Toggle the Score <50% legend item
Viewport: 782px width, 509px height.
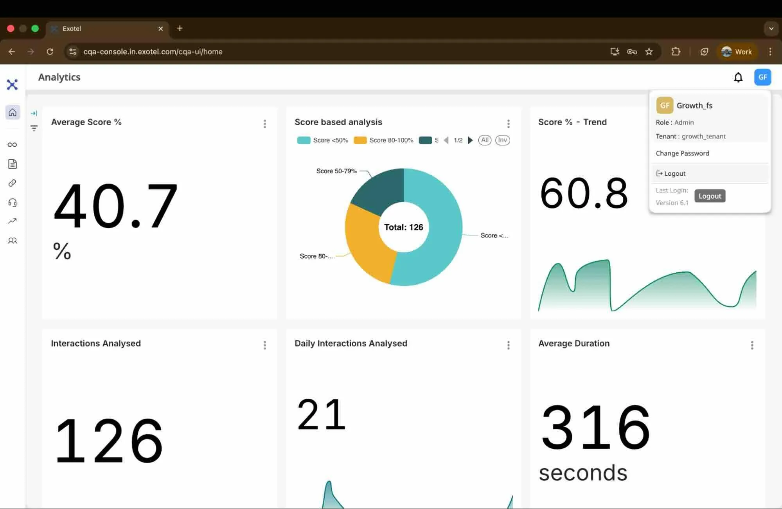click(323, 140)
